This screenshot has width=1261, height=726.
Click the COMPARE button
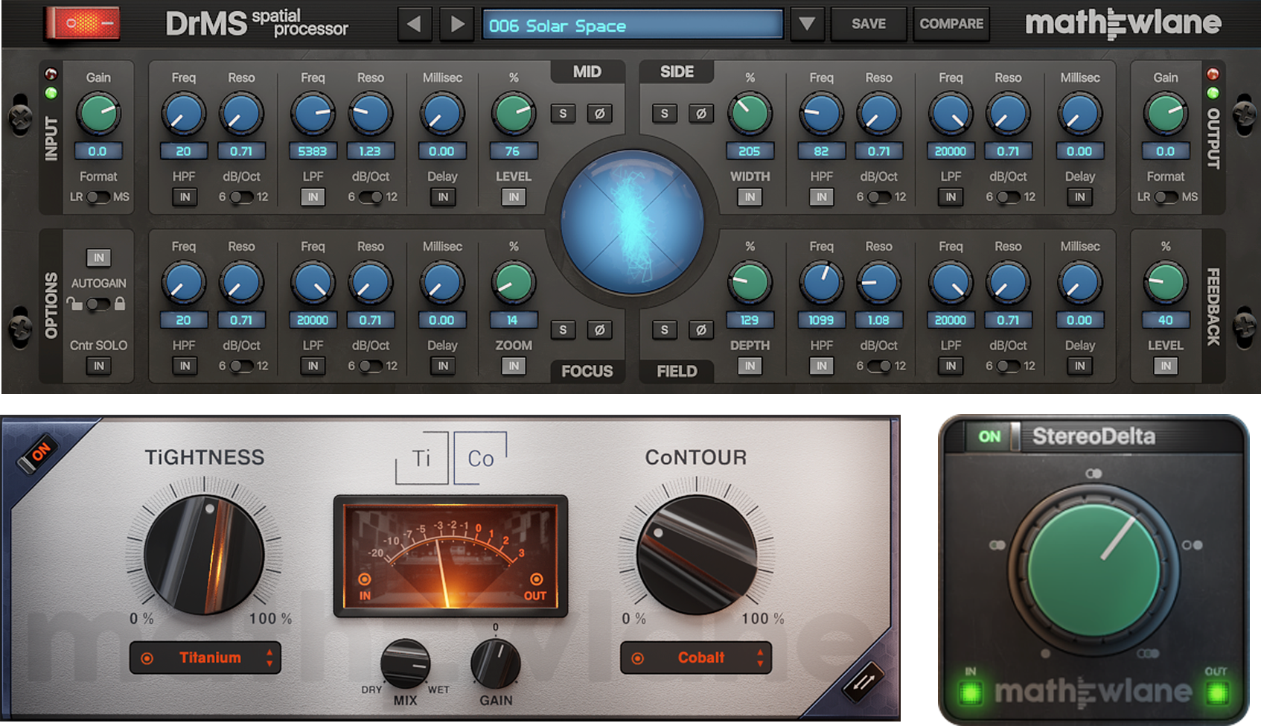pyautogui.click(x=951, y=24)
